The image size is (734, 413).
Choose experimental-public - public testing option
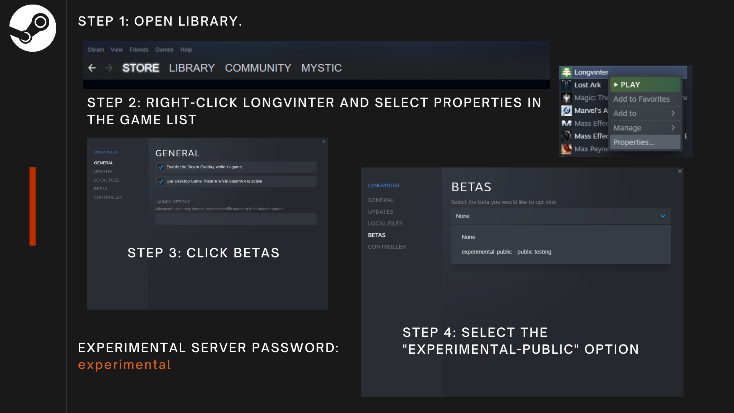pos(506,252)
